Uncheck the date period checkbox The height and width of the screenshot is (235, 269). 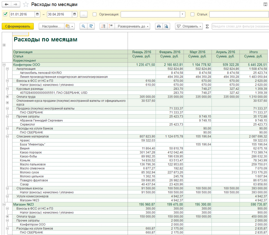(x=5, y=14)
